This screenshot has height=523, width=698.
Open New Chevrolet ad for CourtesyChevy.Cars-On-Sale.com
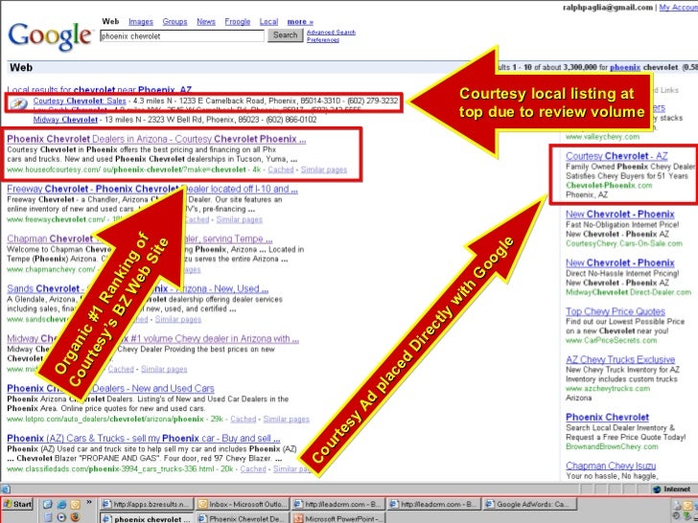[x=619, y=215]
